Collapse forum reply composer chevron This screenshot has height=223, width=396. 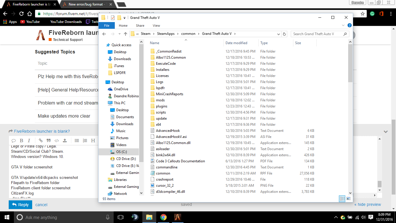point(386,132)
